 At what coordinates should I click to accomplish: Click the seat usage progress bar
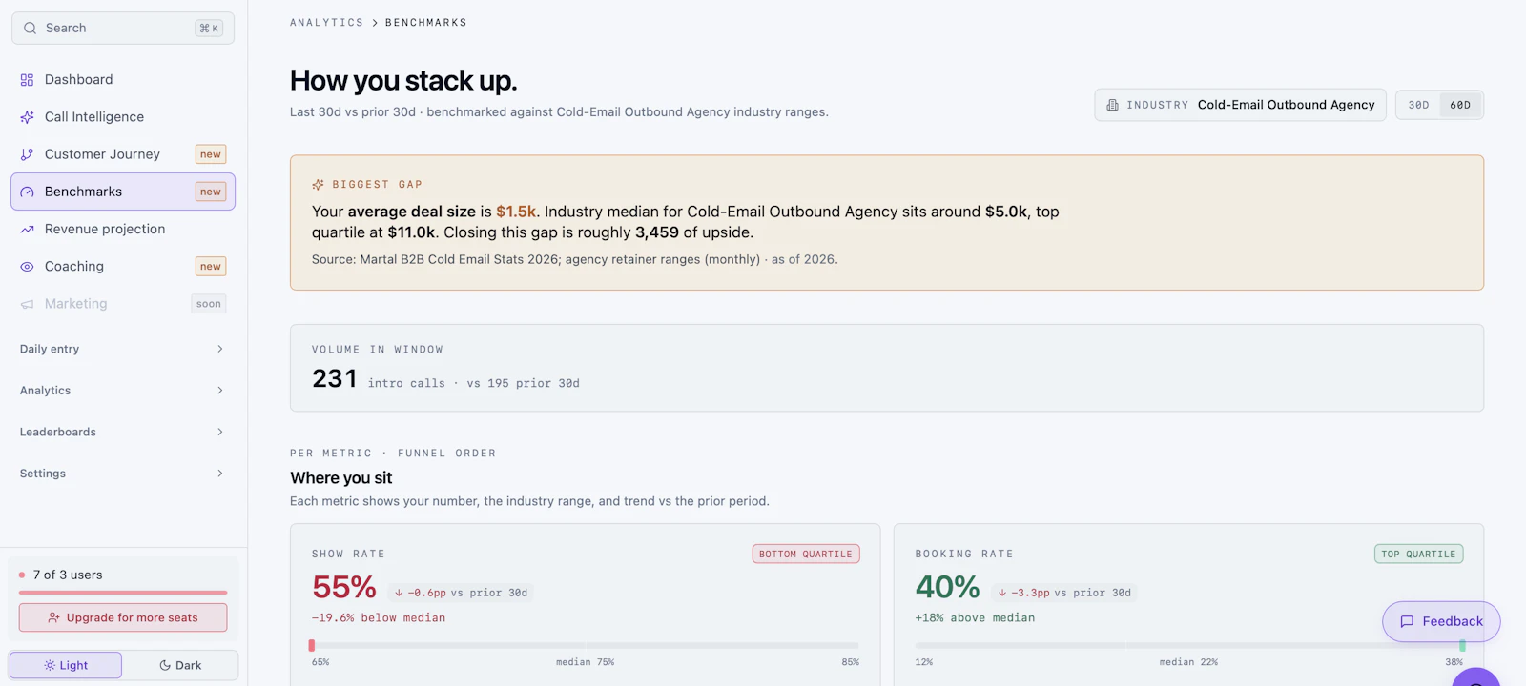pos(123,593)
